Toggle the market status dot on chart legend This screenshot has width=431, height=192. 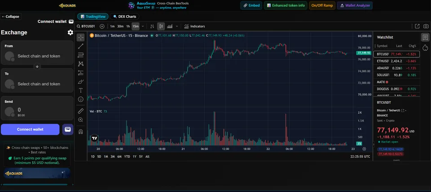point(152,35)
